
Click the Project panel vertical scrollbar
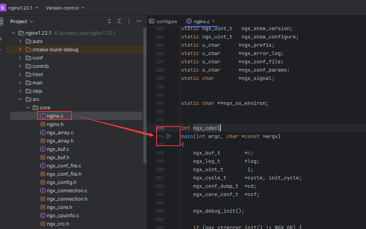coord(145,96)
